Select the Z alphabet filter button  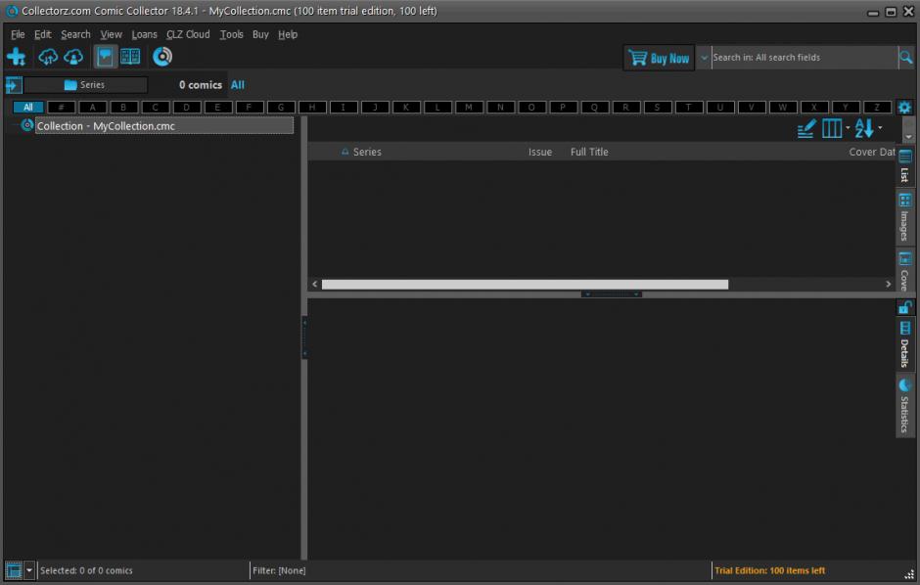click(877, 108)
